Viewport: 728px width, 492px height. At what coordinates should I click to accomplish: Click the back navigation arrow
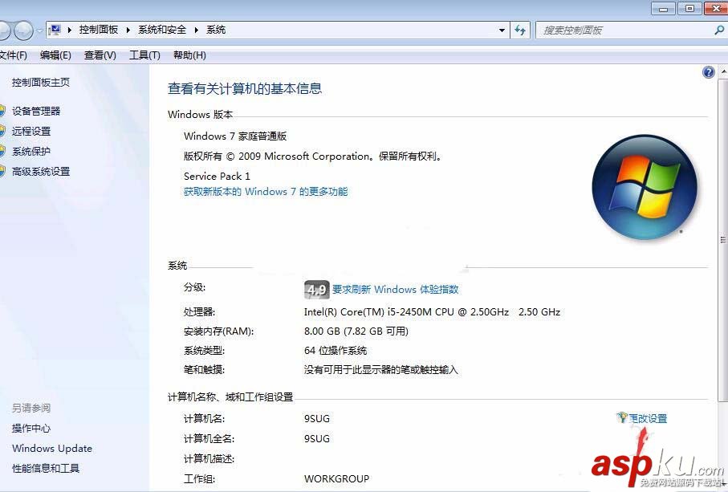pyautogui.click(x=6, y=30)
